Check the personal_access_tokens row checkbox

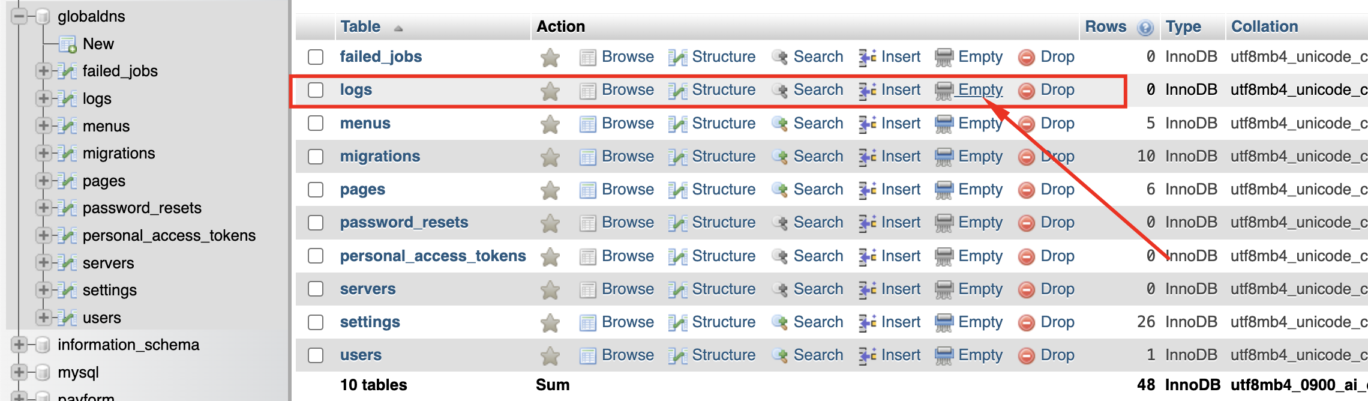316,256
